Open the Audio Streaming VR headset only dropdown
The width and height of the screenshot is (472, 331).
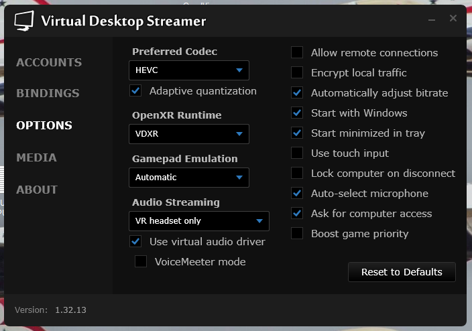point(199,221)
